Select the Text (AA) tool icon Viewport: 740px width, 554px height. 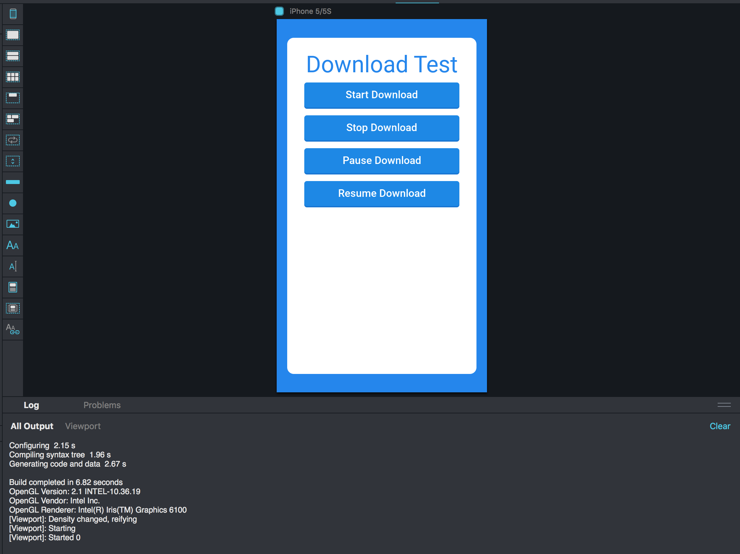(x=13, y=245)
